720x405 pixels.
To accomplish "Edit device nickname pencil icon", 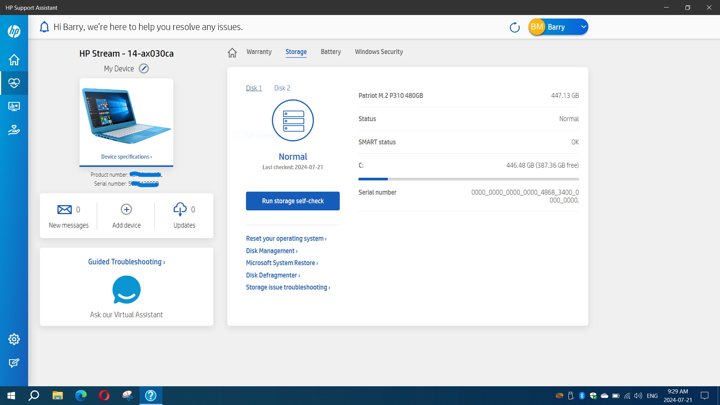I will click(x=144, y=69).
